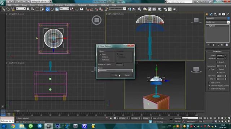This screenshot has height=129, width=231.
Task: Activate the Select and Scale tool
Action: (57, 9)
